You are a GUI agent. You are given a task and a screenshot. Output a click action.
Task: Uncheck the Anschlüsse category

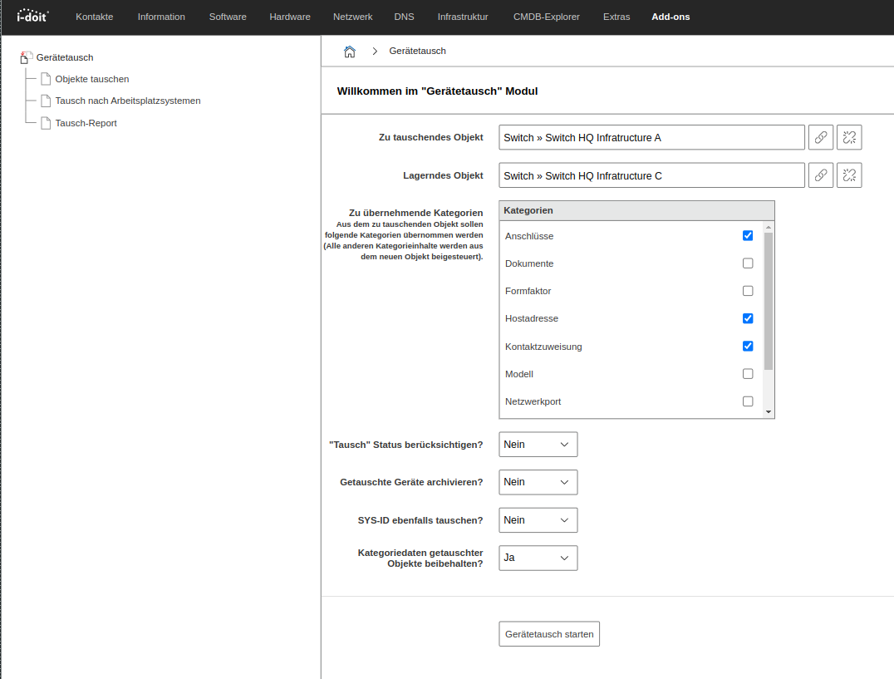click(x=748, y=235)
